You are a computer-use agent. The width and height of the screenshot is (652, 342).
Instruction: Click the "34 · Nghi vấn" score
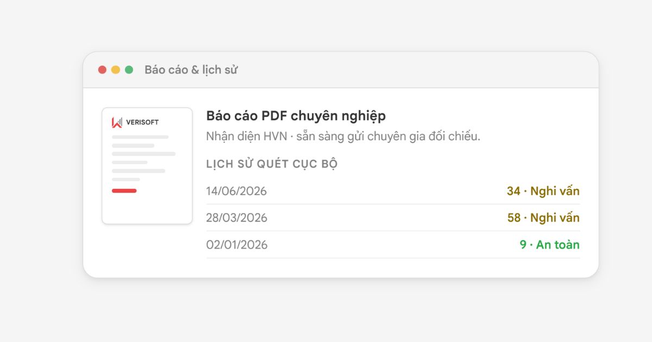[x=543, y=191]
